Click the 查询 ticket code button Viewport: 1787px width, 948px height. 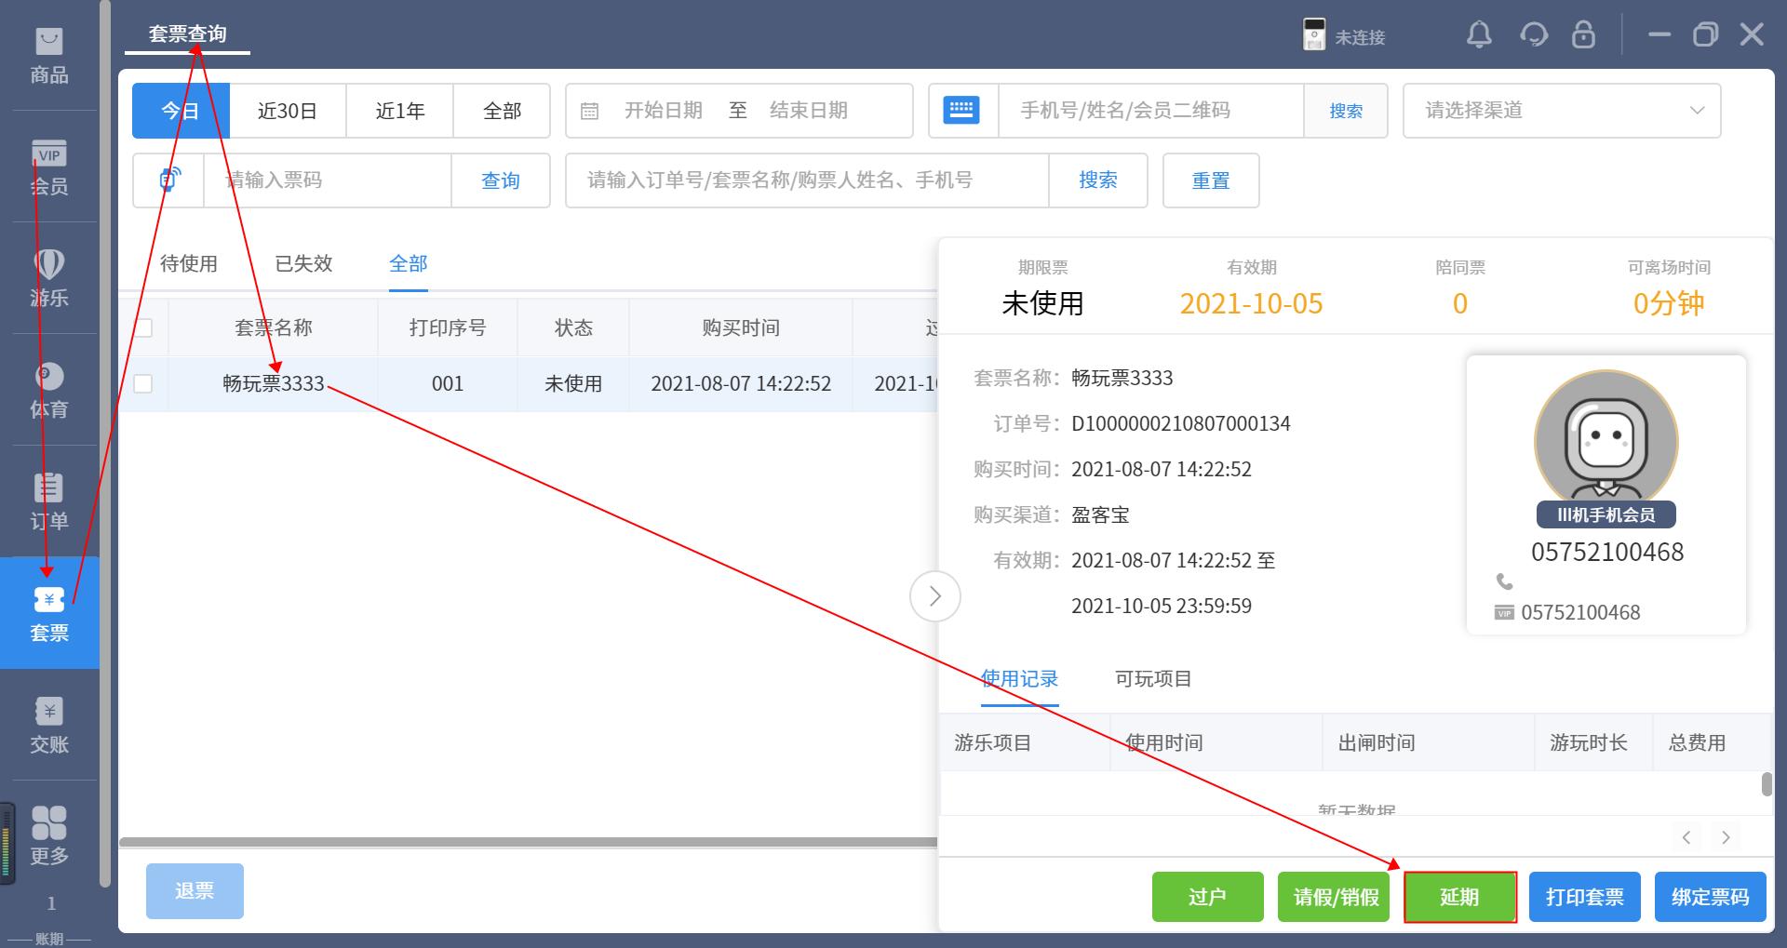pyautogui.click(x=500, y=180)
